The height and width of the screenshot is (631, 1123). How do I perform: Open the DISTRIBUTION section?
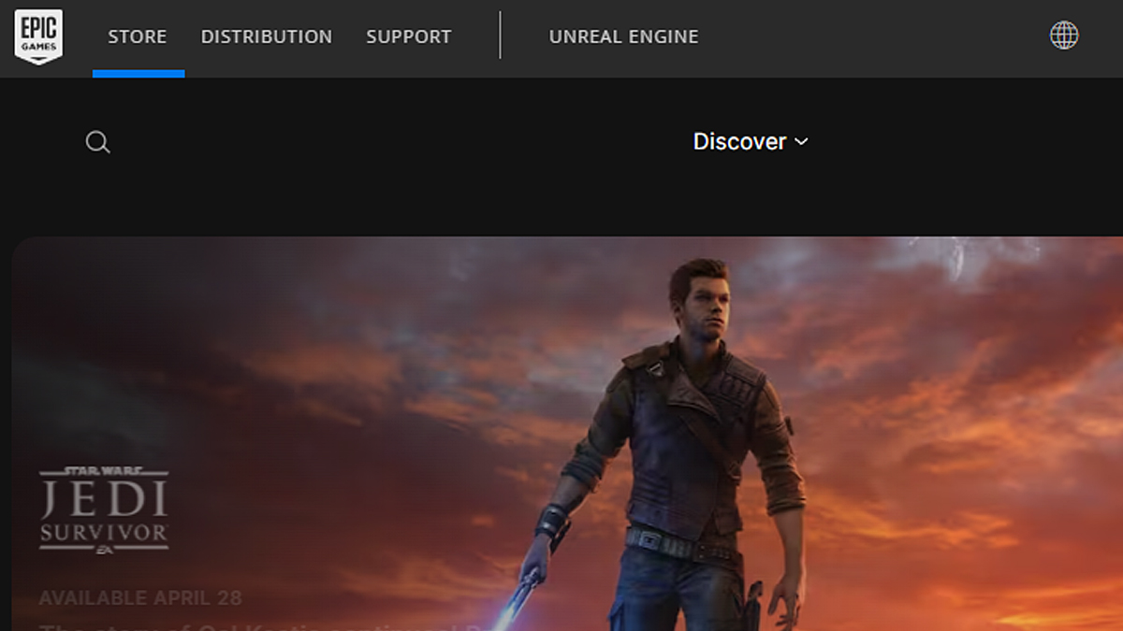(x=267, y=36)
